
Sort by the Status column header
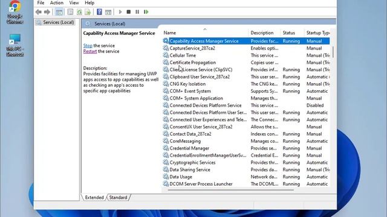click(x=292, y=33)
